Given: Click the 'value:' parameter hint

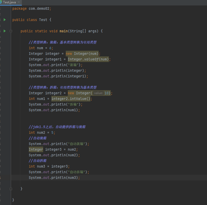Looking at the screenshot, I should 98,93.
